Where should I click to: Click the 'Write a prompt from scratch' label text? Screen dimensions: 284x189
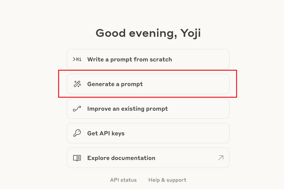tap(130, 59)
